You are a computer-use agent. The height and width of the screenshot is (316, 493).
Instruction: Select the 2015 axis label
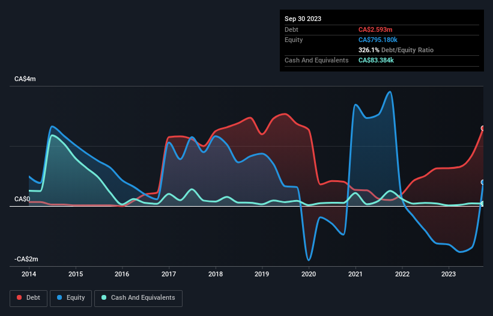coord(76,274)
